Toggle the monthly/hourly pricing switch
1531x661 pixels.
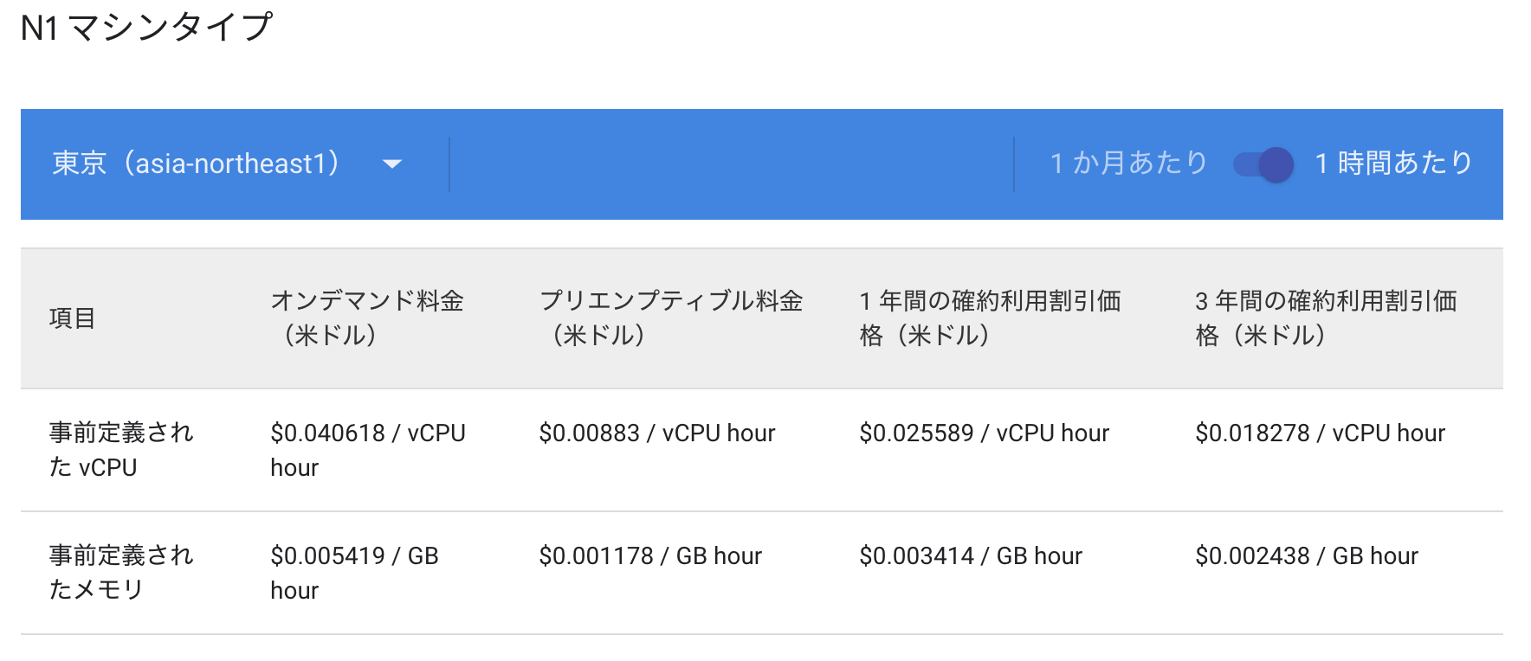click(1263, 164)
